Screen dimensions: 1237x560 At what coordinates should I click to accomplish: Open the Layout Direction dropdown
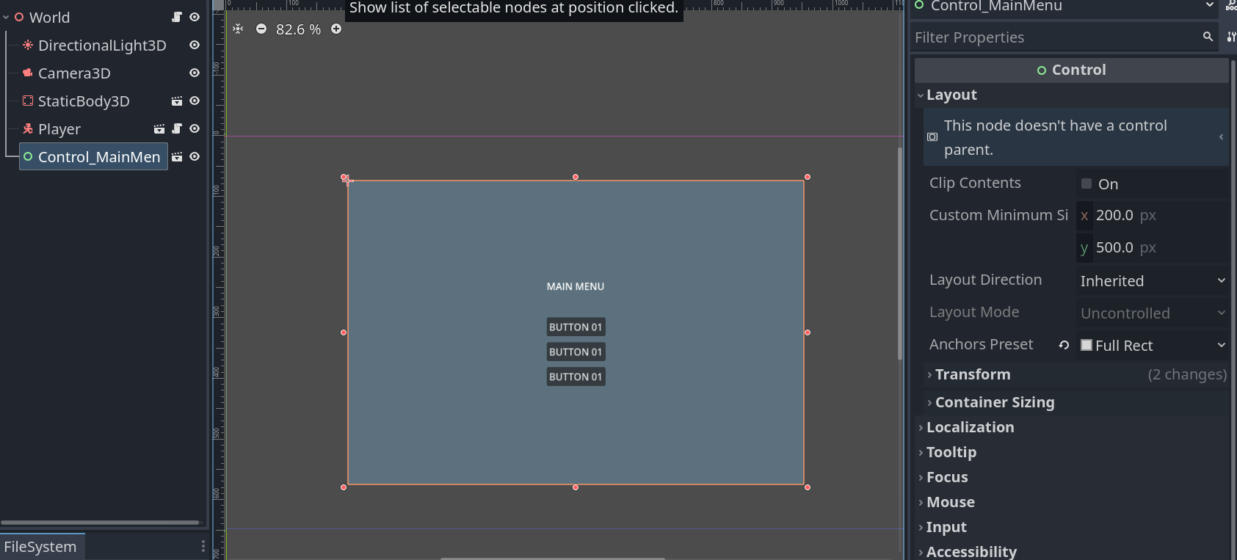tap(1151, 280)
